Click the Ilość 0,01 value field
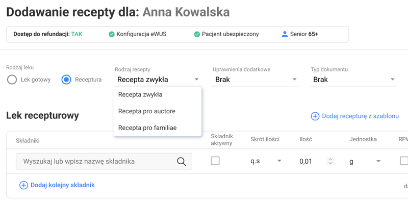 tap(305, 161)
